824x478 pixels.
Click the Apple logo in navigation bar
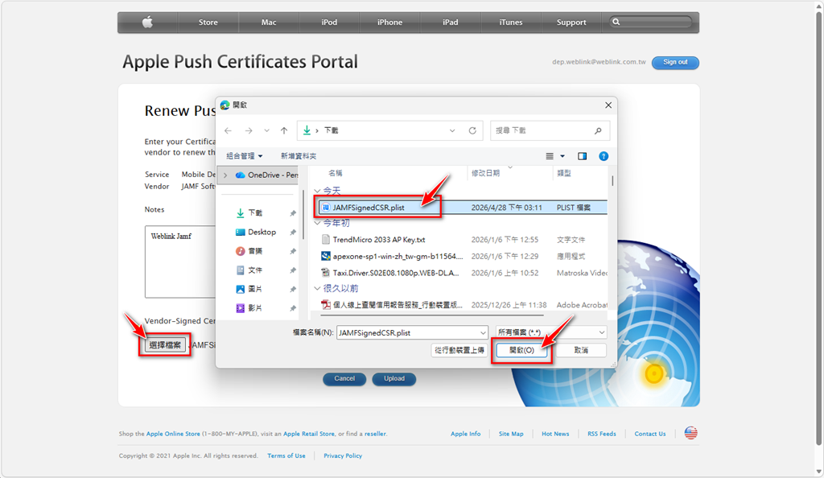147,23
